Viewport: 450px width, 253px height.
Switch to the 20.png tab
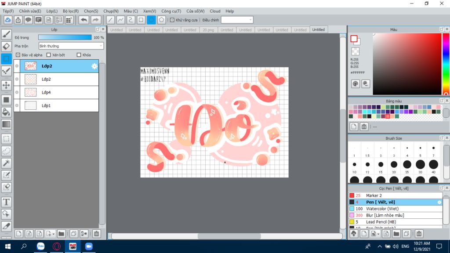tap(208, 30)
